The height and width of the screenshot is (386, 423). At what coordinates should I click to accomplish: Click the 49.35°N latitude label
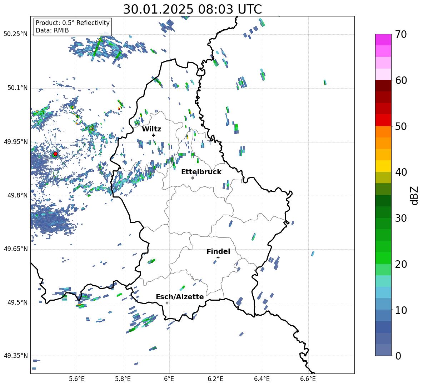tap(16, 356)
